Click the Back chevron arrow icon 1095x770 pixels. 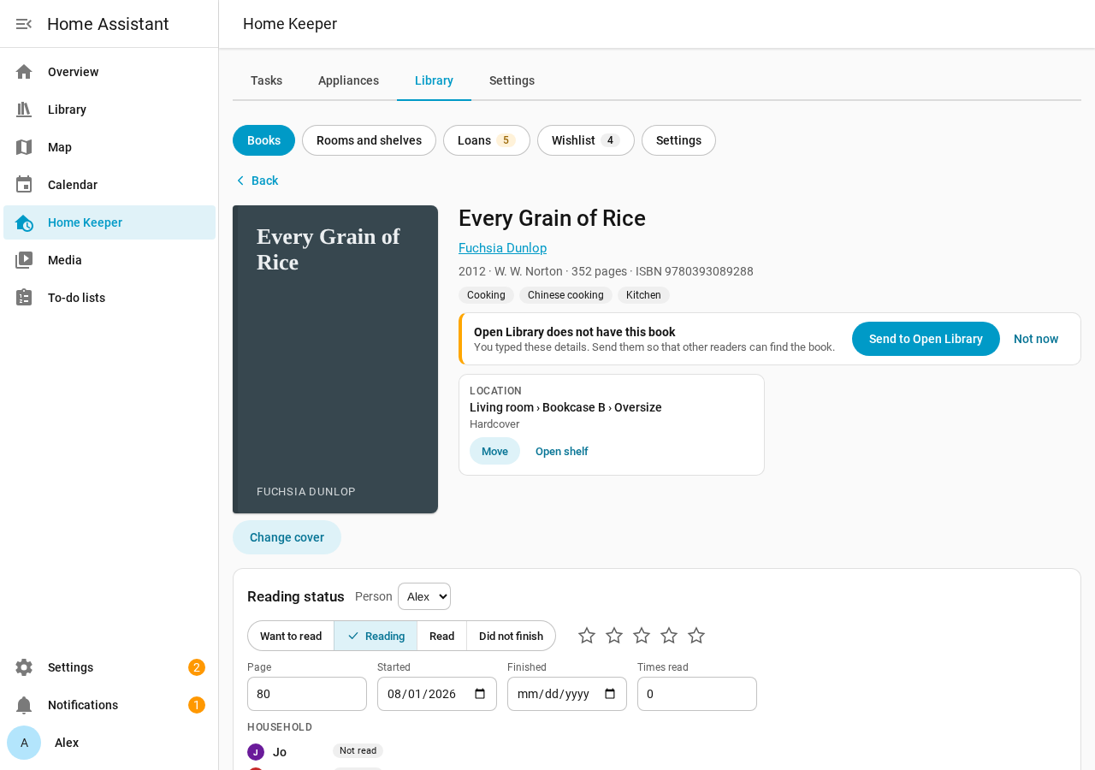click(240, 181)
